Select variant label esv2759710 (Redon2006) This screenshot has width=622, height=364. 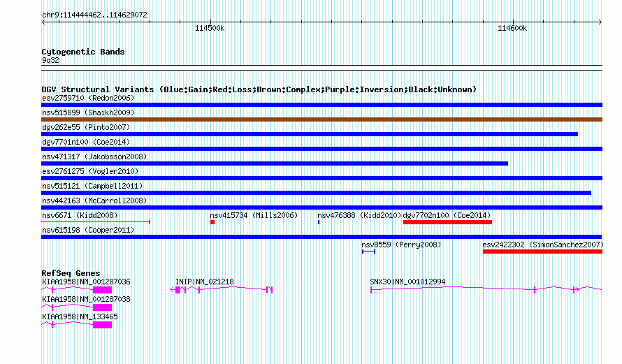click(x=88, y=98)
